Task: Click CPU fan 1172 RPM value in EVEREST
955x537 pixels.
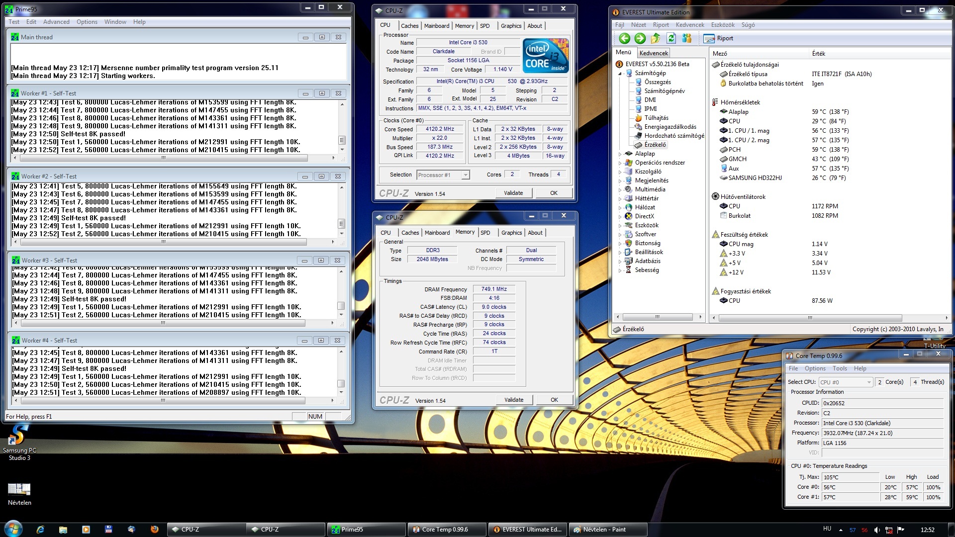Action: tap(825, 206)
